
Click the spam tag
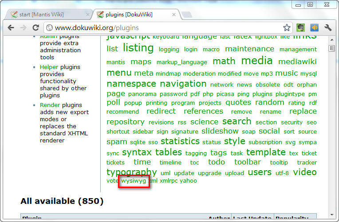pos(117,142)
